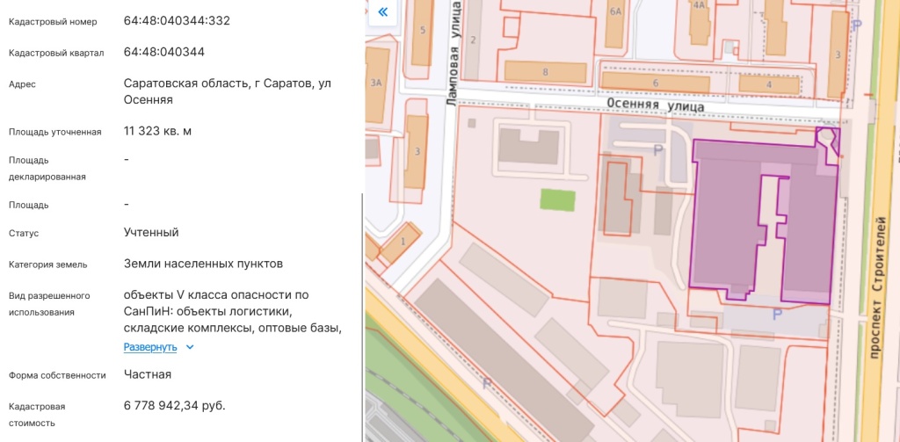Click building 6А at the top
The image size is (900, 442).
click(615, 12)
